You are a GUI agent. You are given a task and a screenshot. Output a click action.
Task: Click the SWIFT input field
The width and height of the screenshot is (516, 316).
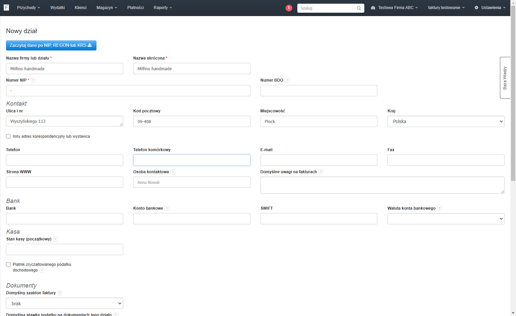pyautogui.click(x=319, y=219)
